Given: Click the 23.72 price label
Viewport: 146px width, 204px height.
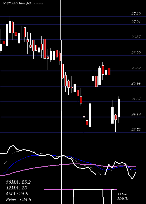Looking at the screenshot, I should coord(136,129).
